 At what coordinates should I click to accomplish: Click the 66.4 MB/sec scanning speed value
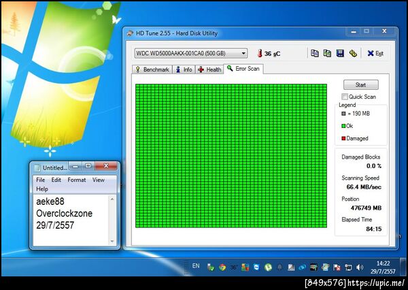364,187
